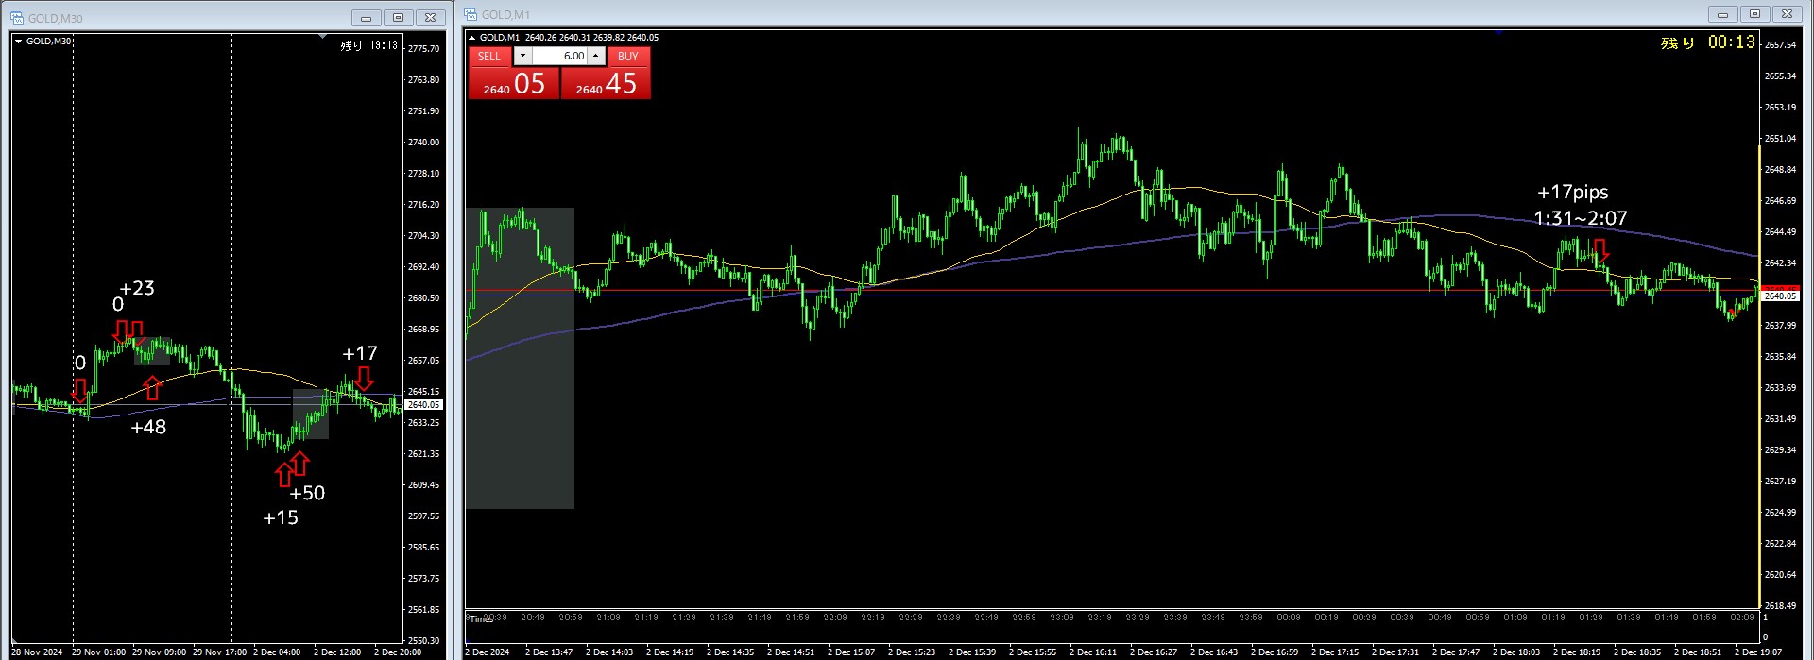Screen dimensions: 1814x660
Task: Close the GOLD,M30 chart window
Action: (x=430, y=18)
